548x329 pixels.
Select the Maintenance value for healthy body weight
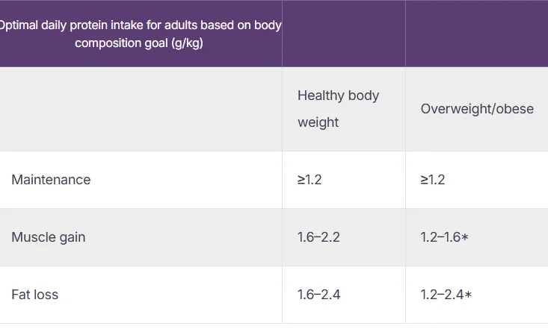click(x=310, y=180)
